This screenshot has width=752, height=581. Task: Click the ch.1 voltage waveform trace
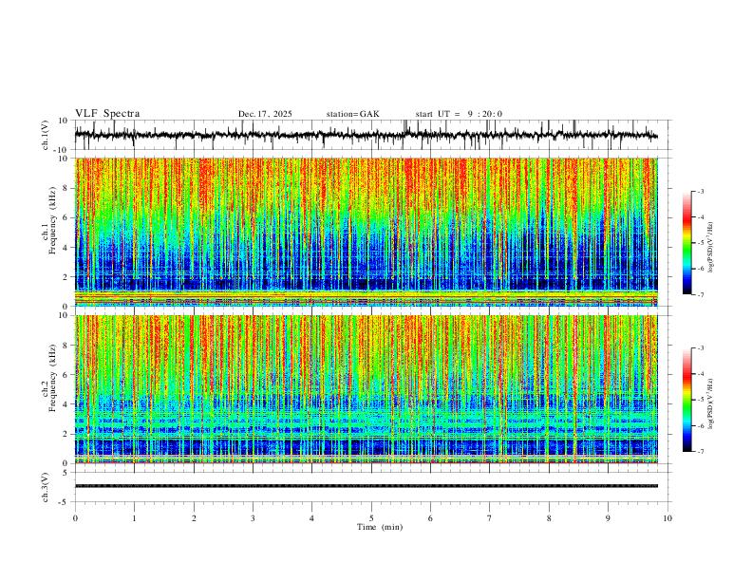click(366, 135)
